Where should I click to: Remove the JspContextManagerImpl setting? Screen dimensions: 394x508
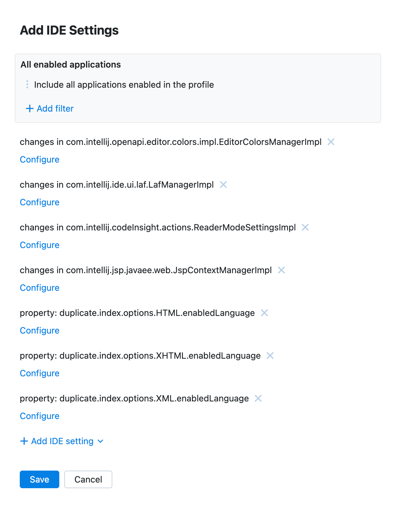[282, 270]
